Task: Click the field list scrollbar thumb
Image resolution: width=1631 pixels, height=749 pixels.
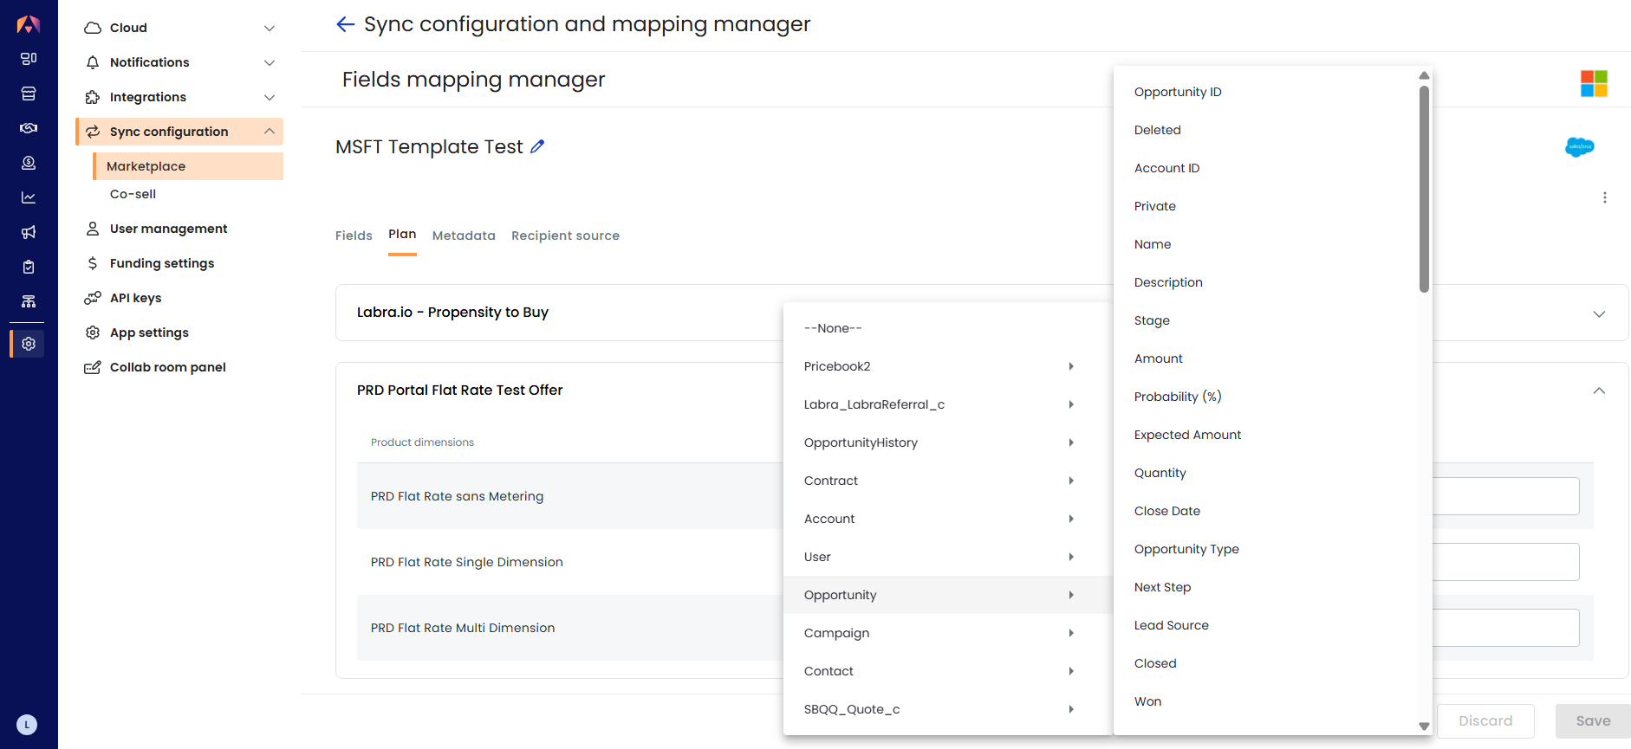Action: tap(1424, 189)
